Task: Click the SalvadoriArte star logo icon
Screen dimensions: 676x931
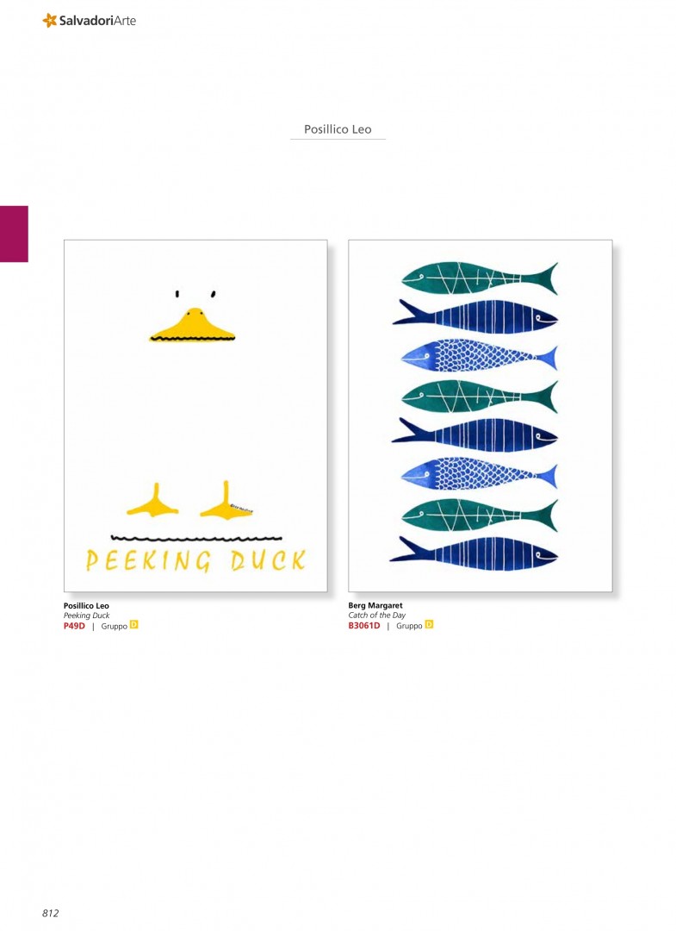Action: pos(49,20)
